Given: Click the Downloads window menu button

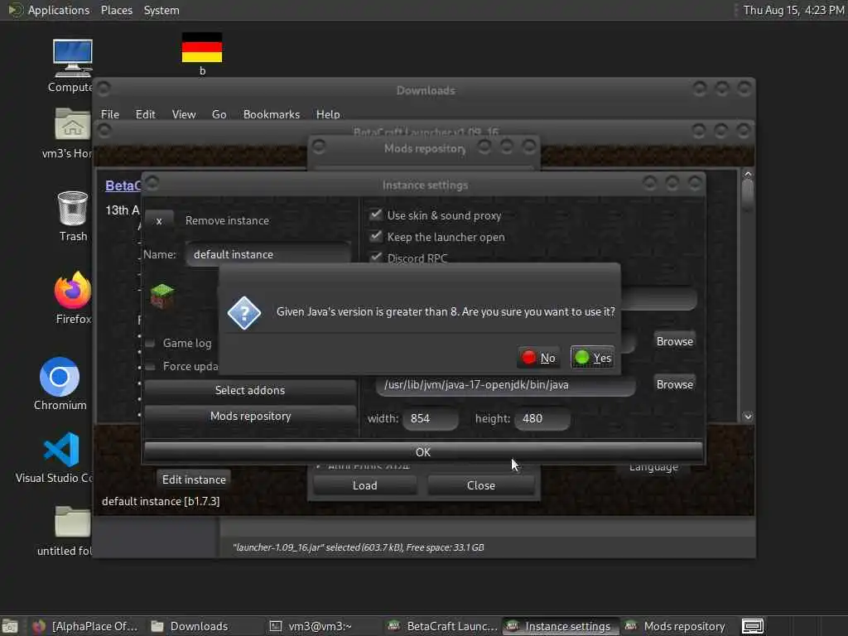Looking at the screenshot, I should click(104, 88).
